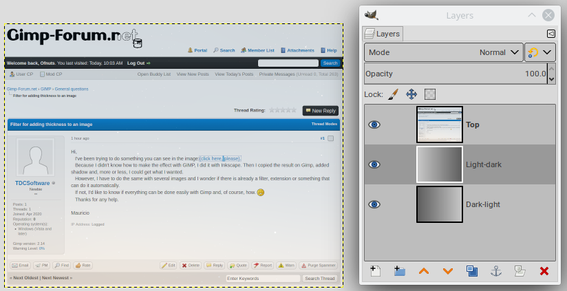Select the Dark-light layer thumbnail
Image resolution: width=567 pixels, height=291 pixels.
[x=440, y=204]
